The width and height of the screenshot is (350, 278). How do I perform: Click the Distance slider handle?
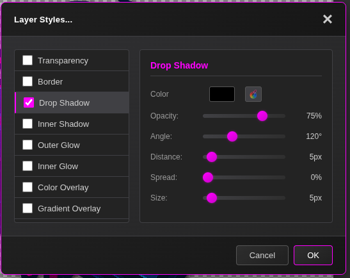[x=212, y=157]
